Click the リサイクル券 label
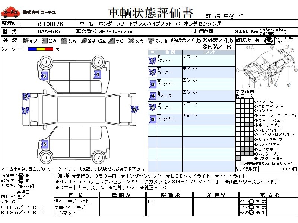The height and width of the screenshot is (223, 298). (x=246, y=168)
